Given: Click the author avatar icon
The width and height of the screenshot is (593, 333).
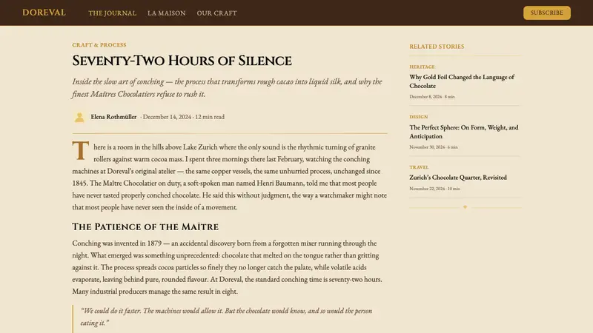Looking at the screenshot, I should coord(79,117).
